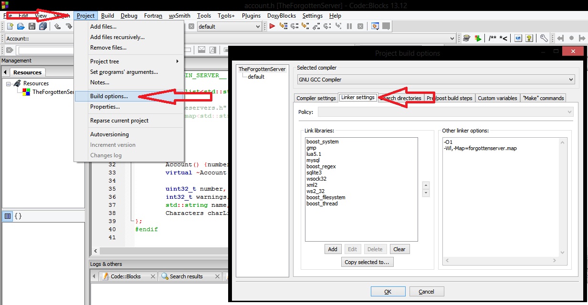This screenshot has width=588, height=305.
Task: Open the wxSmith menu
Action: tap(179, 15)
